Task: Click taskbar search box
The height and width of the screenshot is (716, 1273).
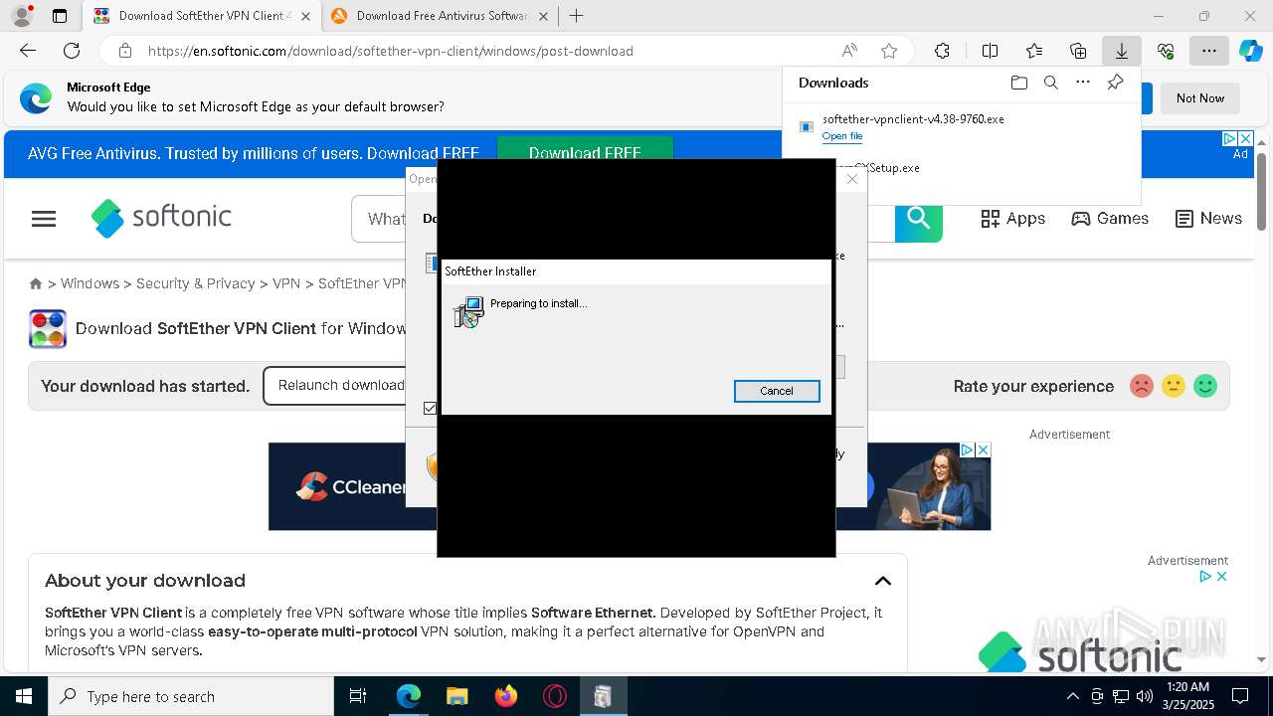Action: pos(191,696)
